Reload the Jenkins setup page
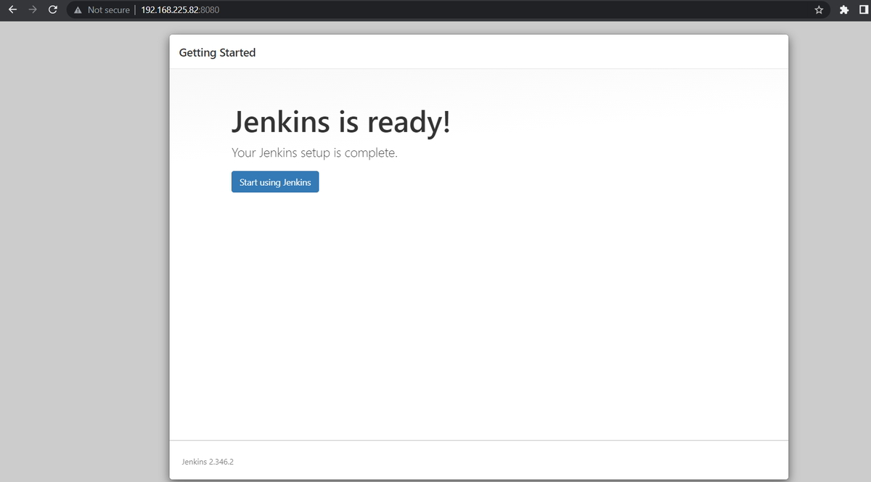The width and height of the screenshot is (871, 482). pos(52,9)
